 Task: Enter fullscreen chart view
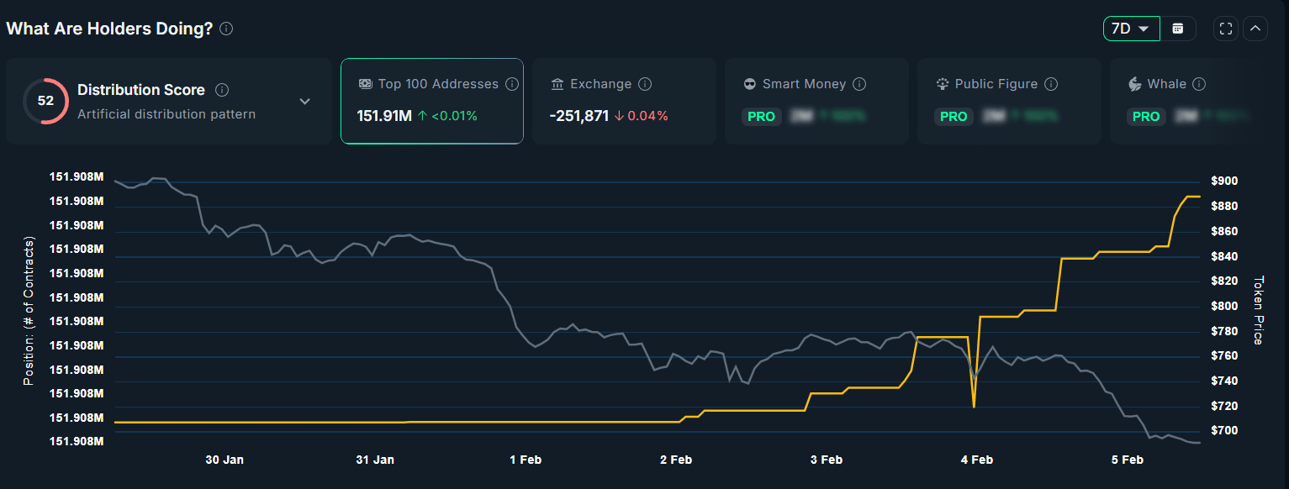[1226, 29]
